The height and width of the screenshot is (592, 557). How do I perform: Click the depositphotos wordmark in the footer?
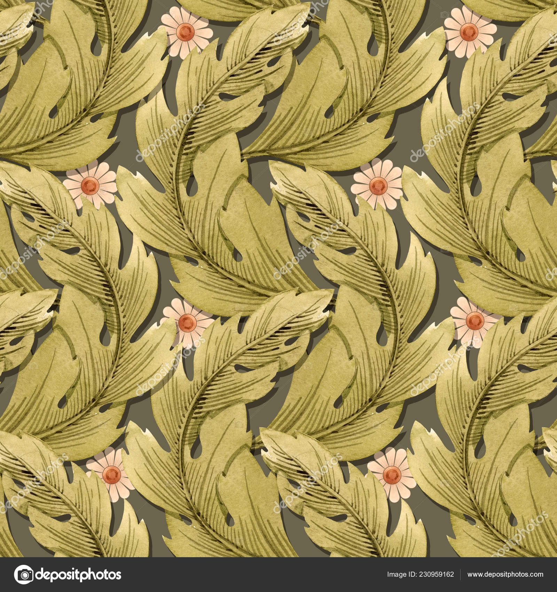(x=78, y=575)
